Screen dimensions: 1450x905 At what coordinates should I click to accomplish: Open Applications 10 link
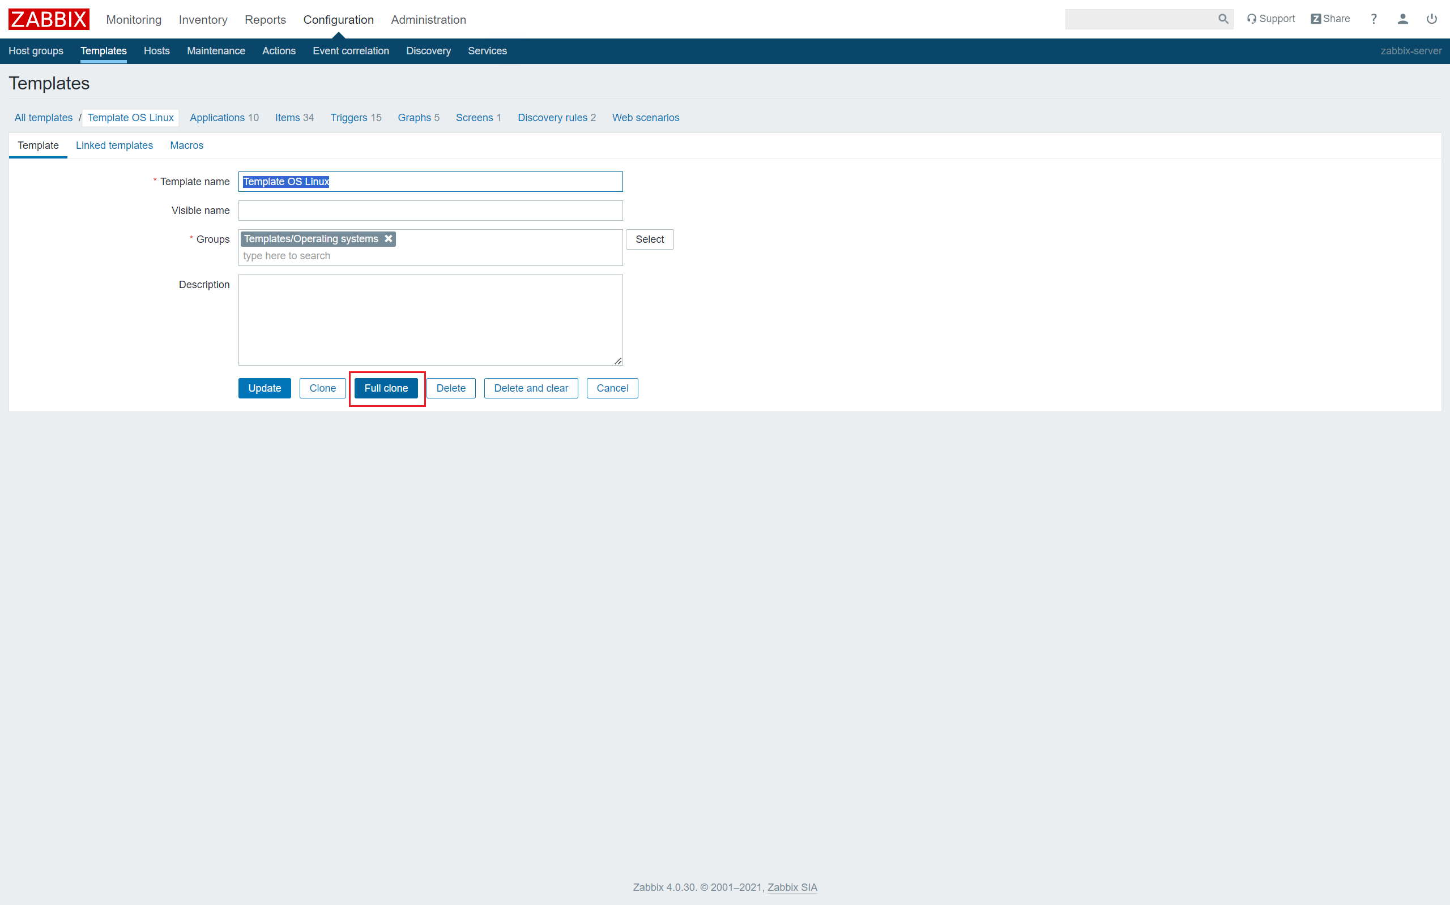224,118
